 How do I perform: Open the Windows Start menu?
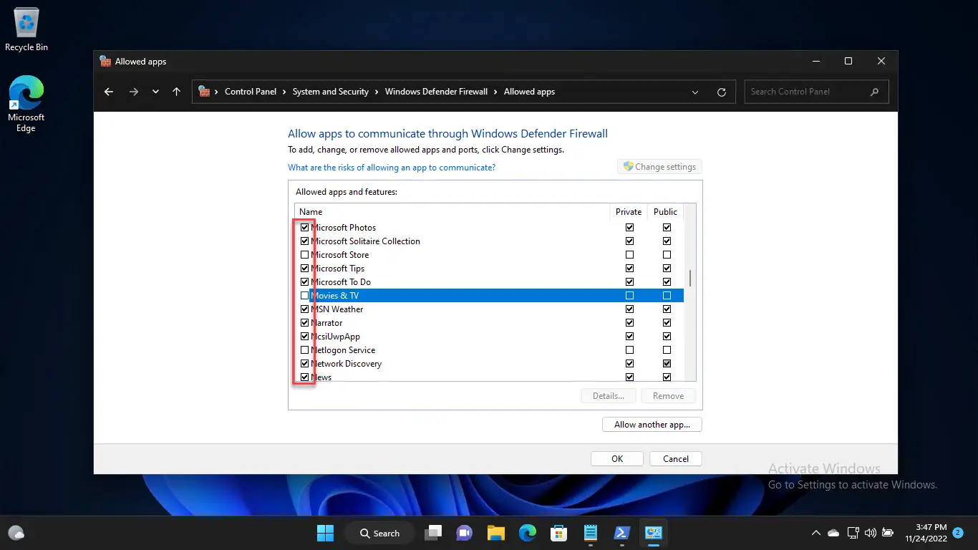[x=325, y=533]
